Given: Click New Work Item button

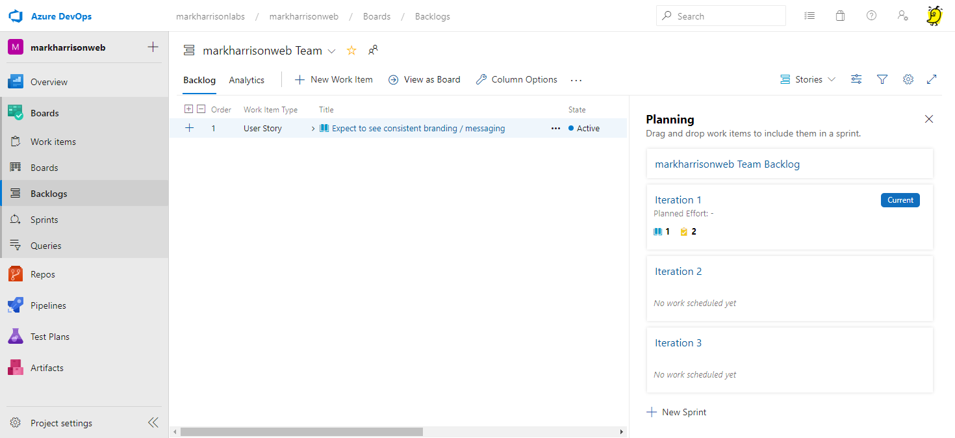Looking at the screenshot, I should (334, 79).
